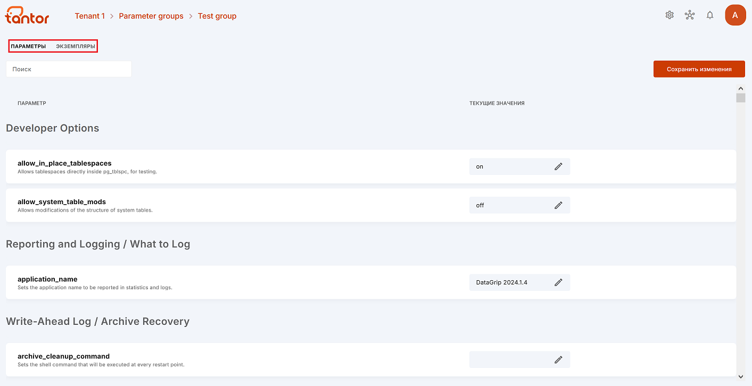Open the user avatar menu labeled A
The height and width of the screenshot is (386, 752).
(x=735, y=15)
